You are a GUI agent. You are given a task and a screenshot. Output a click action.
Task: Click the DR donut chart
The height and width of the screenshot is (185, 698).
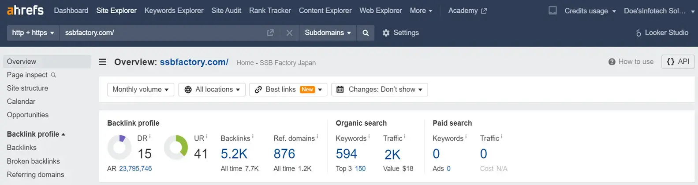tap(119, 147)
